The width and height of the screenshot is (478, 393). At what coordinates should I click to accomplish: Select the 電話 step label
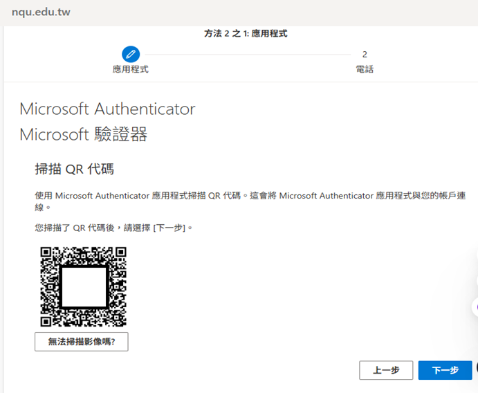(x=365, y=69)
